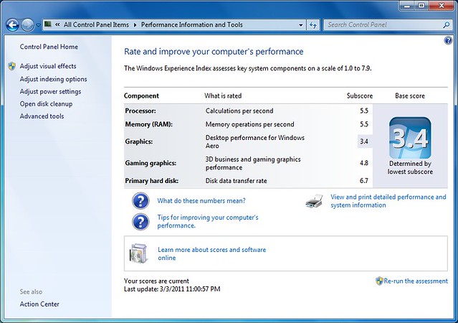Click the shield icon beside Adjust visual effects
458x323 pixels.
(12, 66)
